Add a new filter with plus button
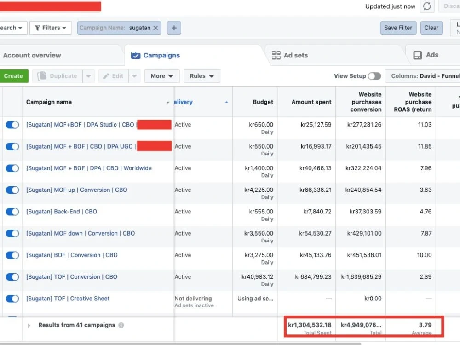This screenshot has width=460, height=345. 174,28
